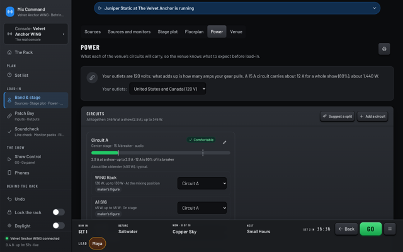Image resolution: width=403 pixels, height=252 pixels.
Task: Switch to the Floorplan tab
Action: coord(194,31)
